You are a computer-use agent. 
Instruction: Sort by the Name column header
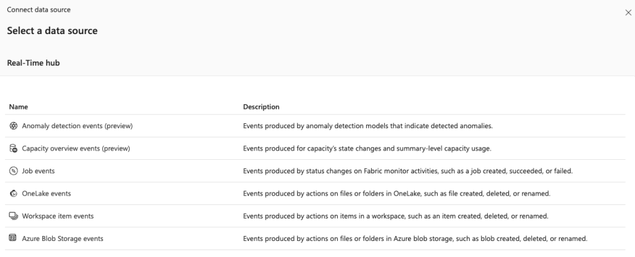[x=19, y=107]
